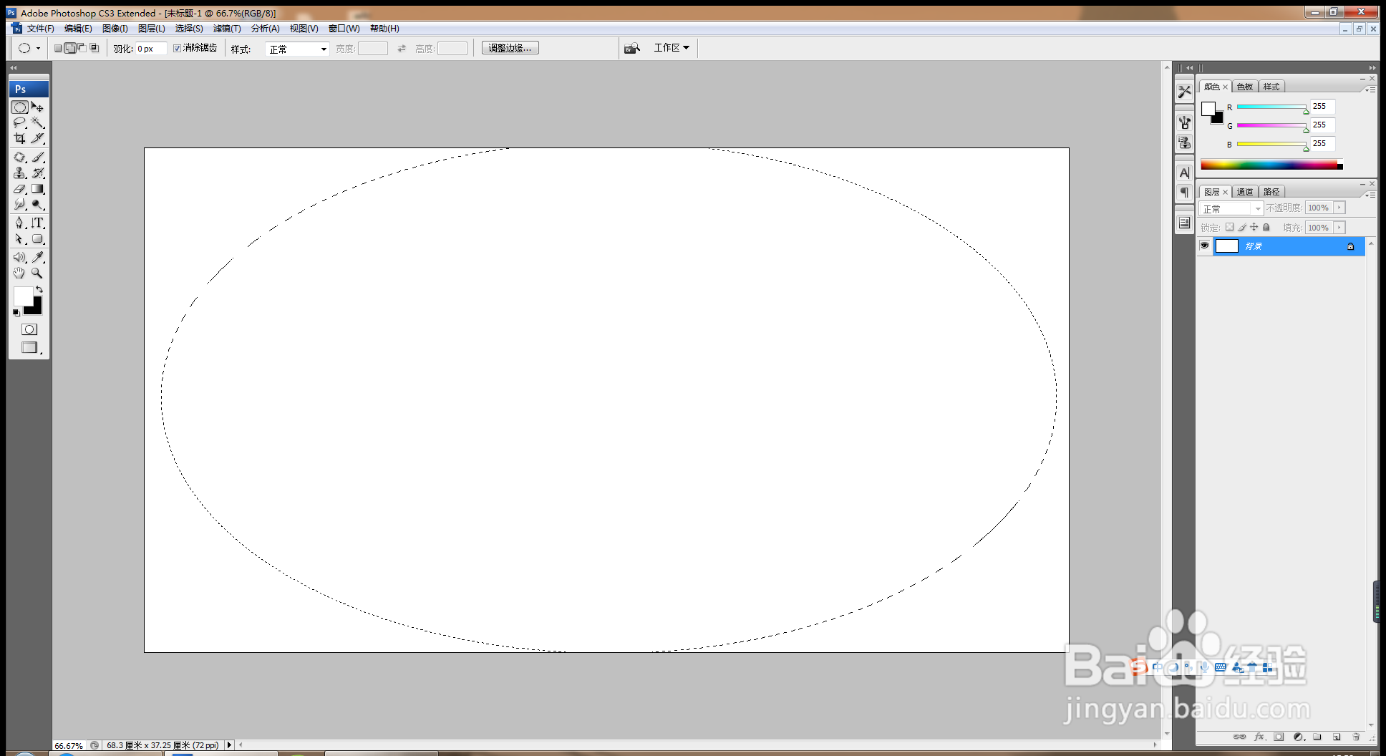
Task: Select the Move tool
Action: [38, 107]
